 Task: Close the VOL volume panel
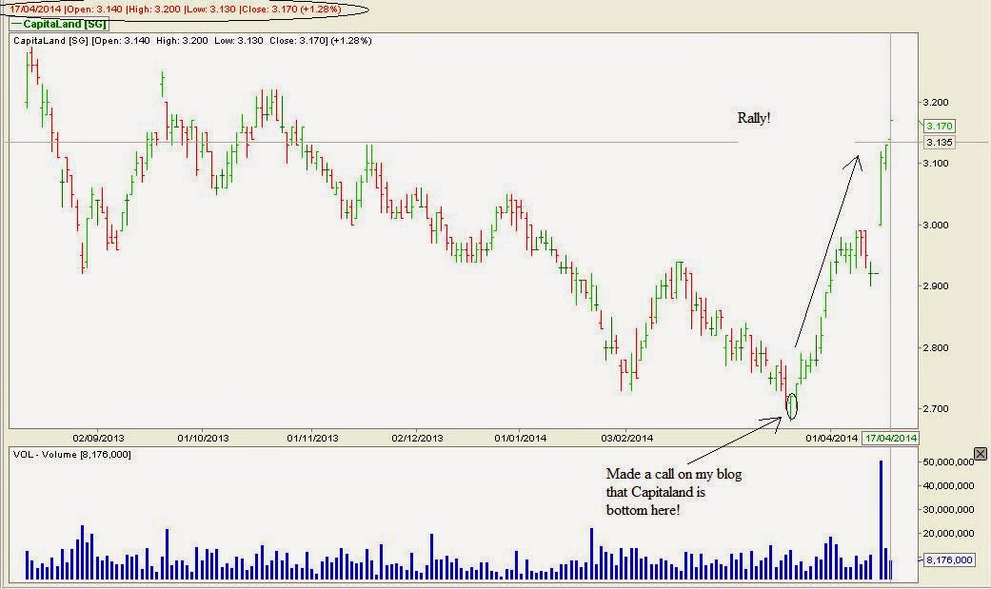(x=980, y=454)
